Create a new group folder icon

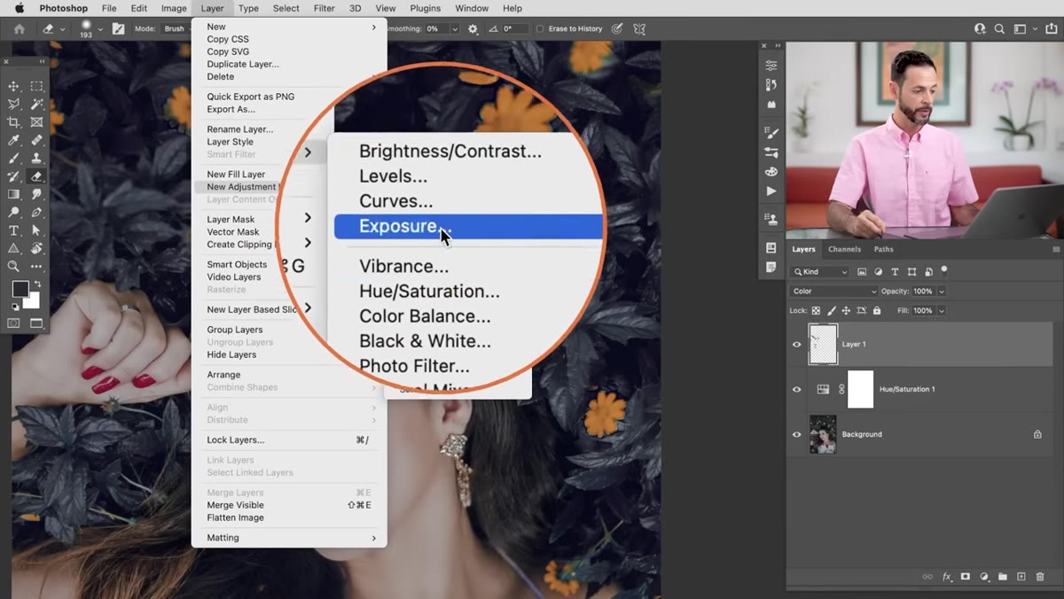click(1003, 577)
